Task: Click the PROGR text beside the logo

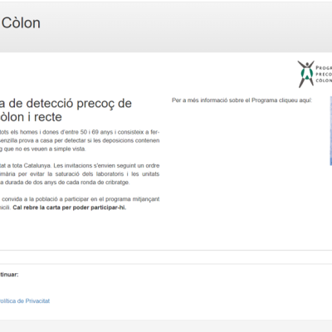Action: 324,68
